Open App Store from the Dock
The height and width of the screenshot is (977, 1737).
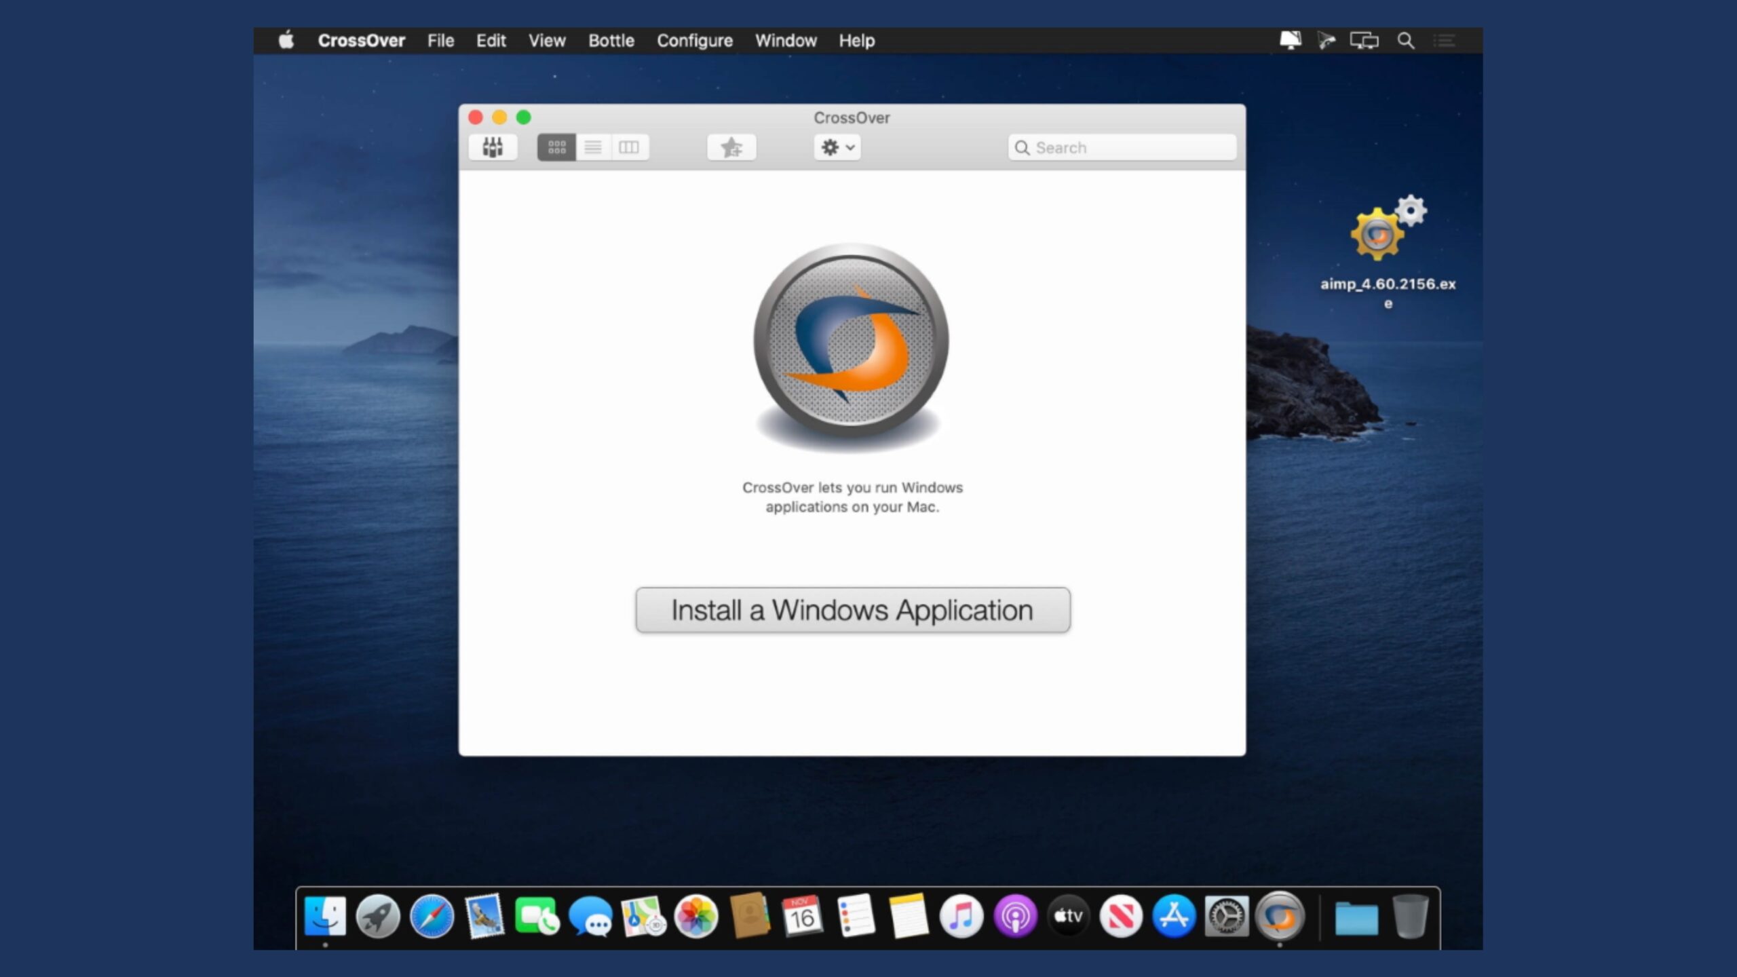[1174, 916]
